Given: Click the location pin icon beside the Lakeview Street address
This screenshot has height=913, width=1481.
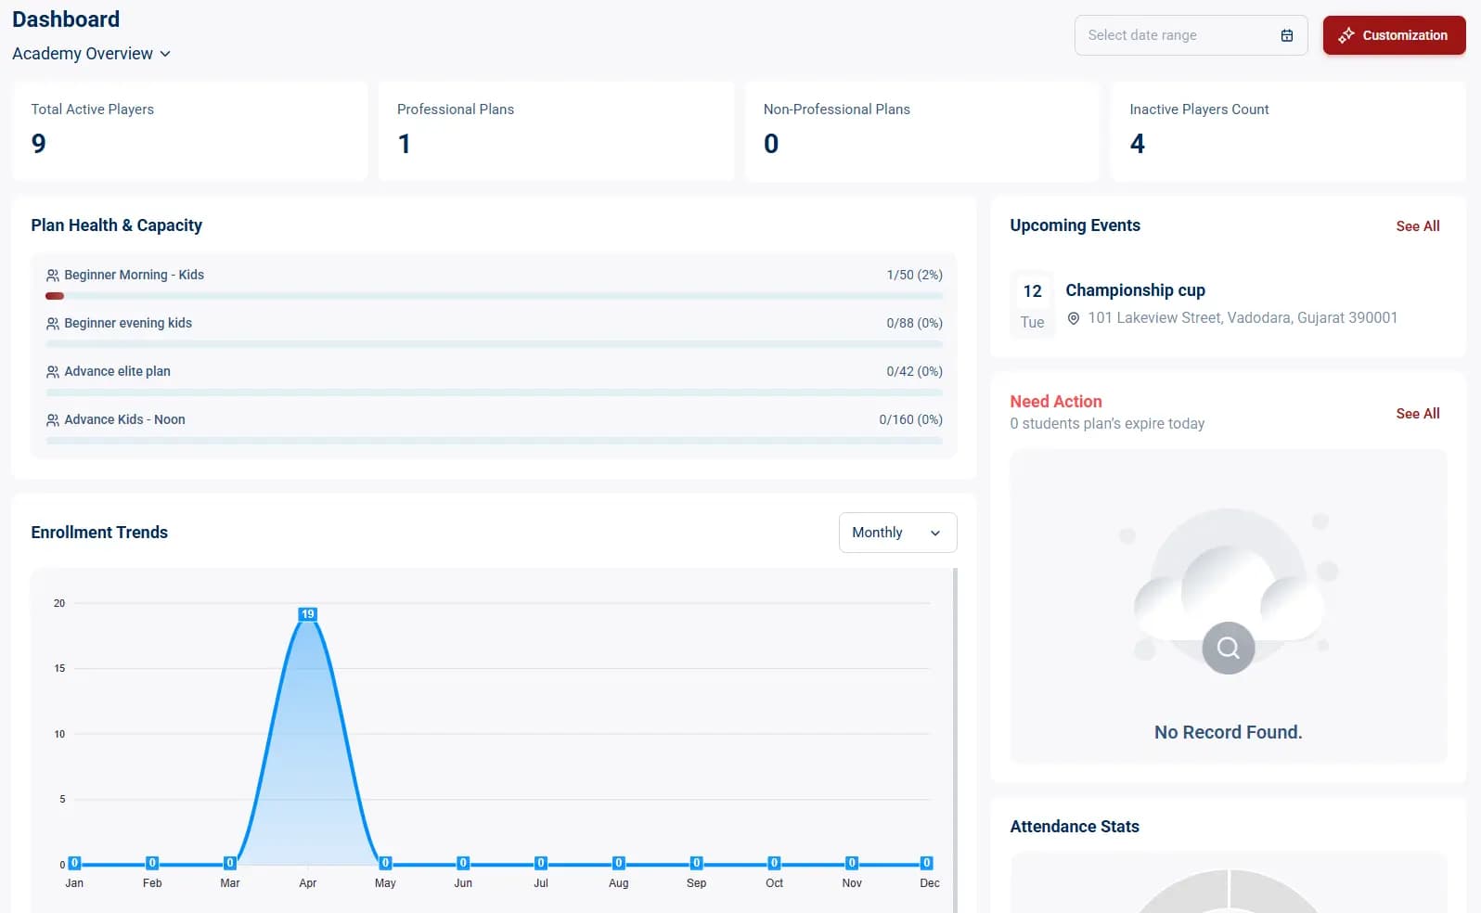Looking at the screenshot, I should point(1074,318).
